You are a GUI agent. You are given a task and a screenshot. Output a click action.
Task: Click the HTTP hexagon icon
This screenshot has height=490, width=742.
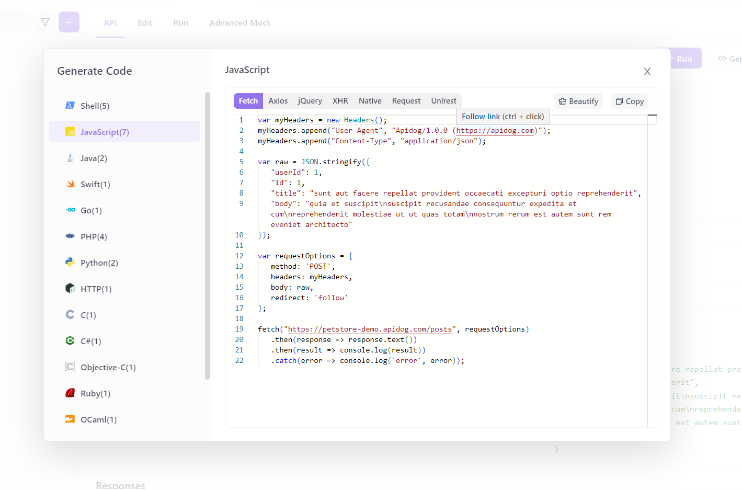click(x=70, y=289)
